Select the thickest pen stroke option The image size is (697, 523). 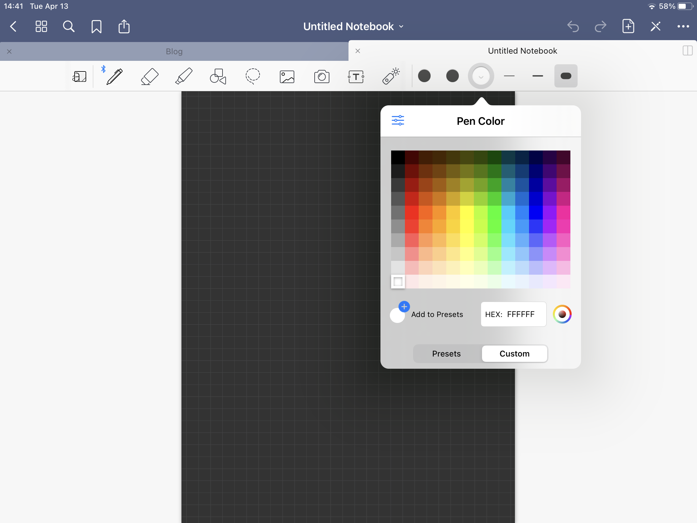click(566, 76)
